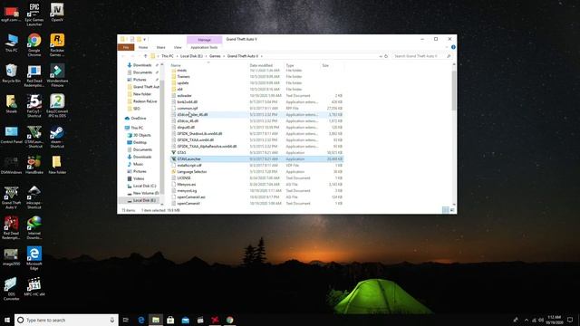
Task: Open the Windows Start menu
Action: (7, 320)
